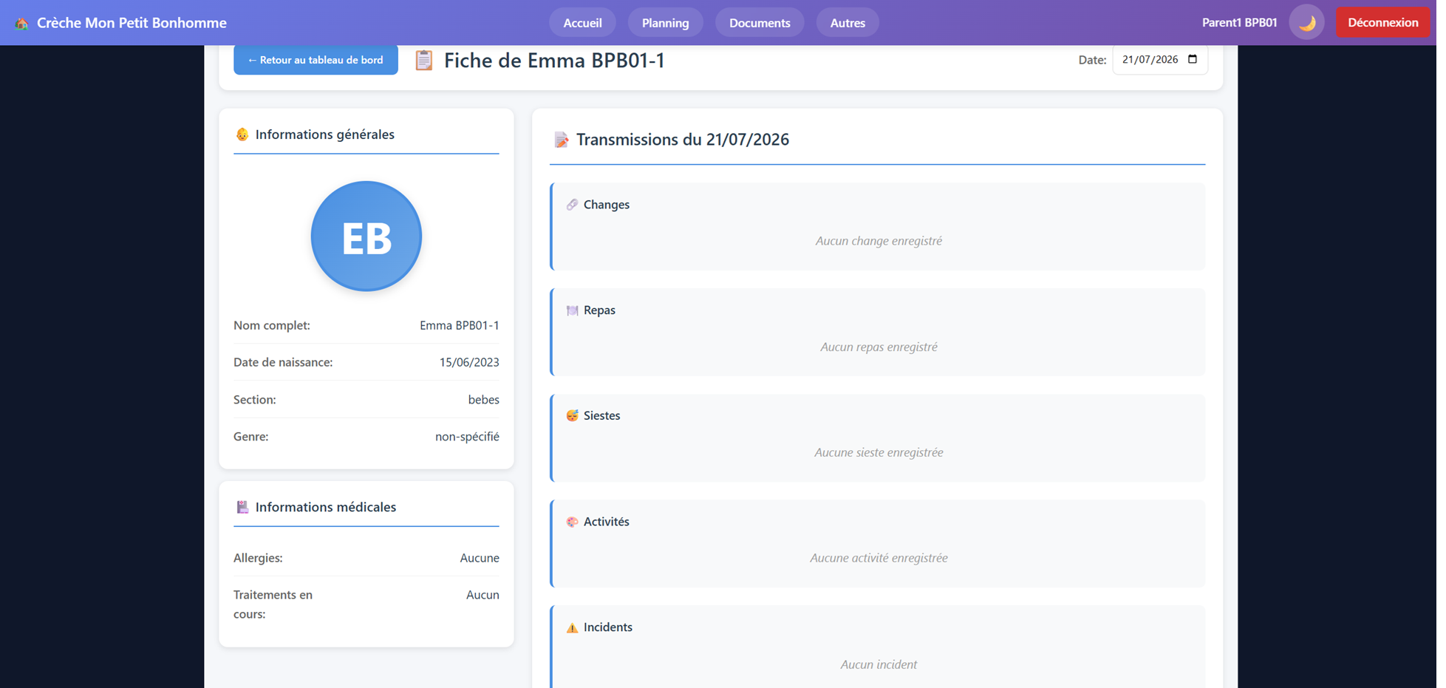Click the Repas plate icon
Screen dimensions: 1446x688
[572, 310]
